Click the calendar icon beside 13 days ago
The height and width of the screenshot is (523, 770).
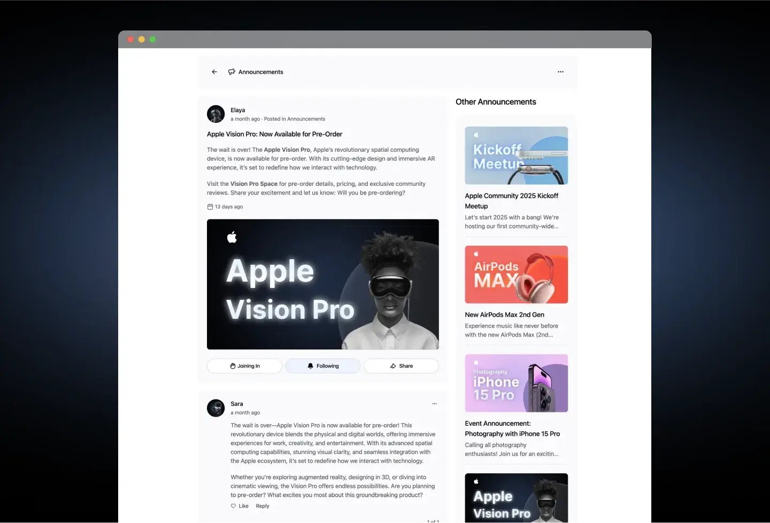click(210, 207)
